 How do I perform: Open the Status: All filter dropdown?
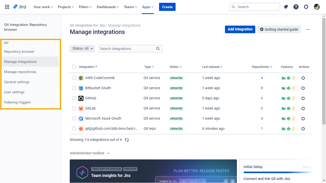pyautogui.click(x=82, y=49)
